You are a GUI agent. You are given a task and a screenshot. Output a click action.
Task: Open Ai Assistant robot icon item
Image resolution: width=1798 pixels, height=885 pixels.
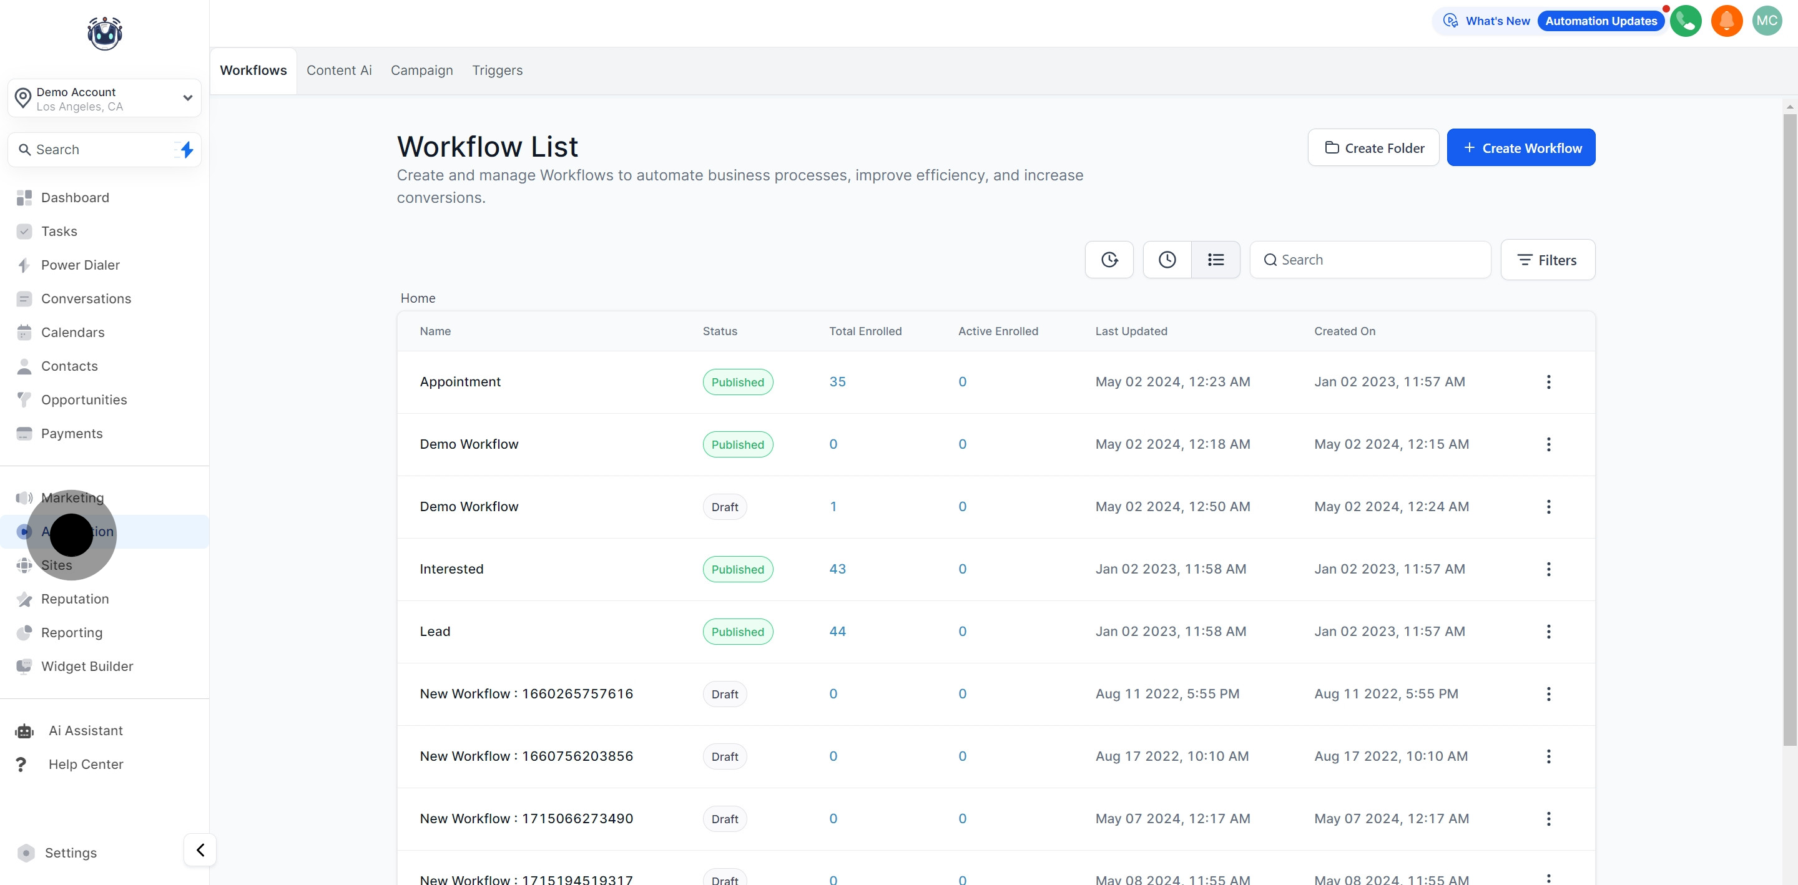pos(85,730)
